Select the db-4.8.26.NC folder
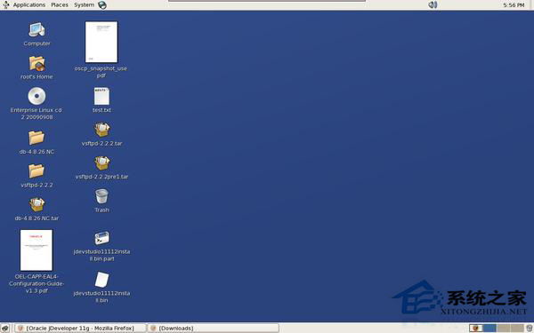534x333 pixels. click(x=36, y=138)
